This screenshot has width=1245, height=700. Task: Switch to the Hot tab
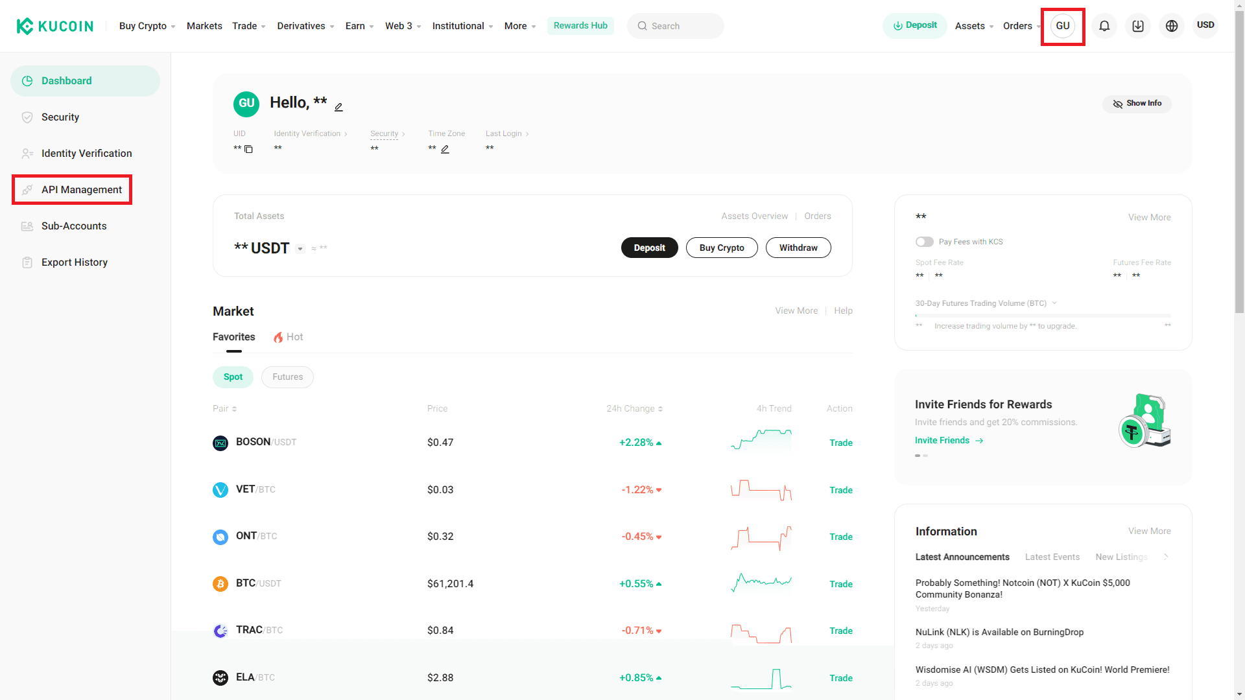(288, 337)
